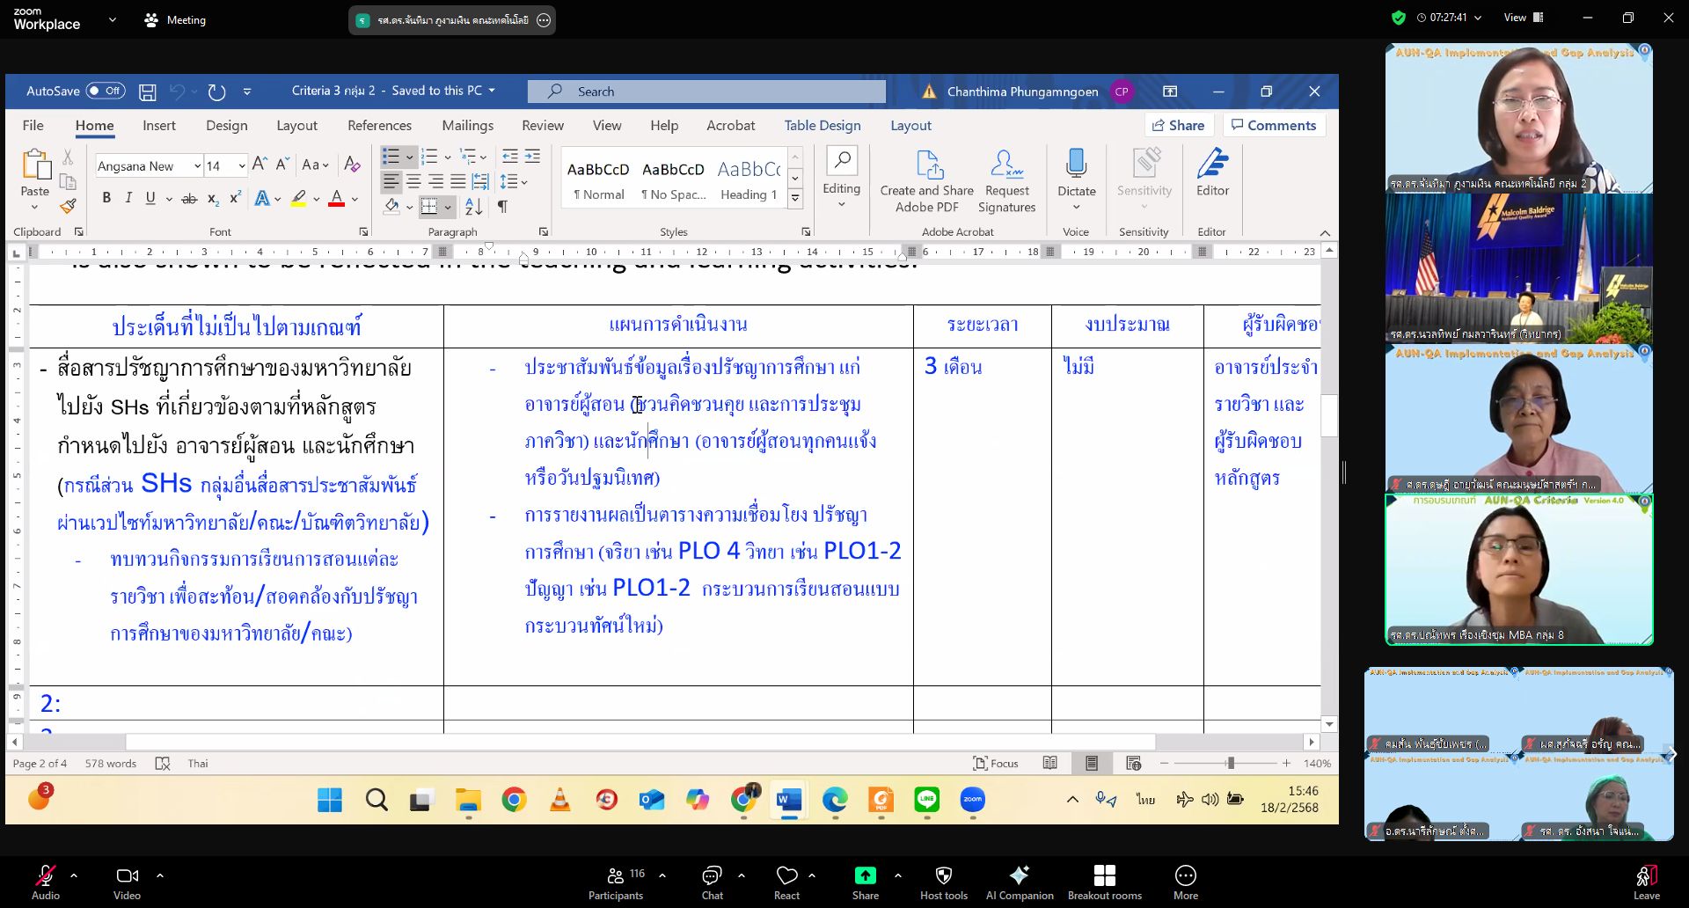Click Request Signatures in Acrobat group

pyautogui.click(x=1006, y=181)
